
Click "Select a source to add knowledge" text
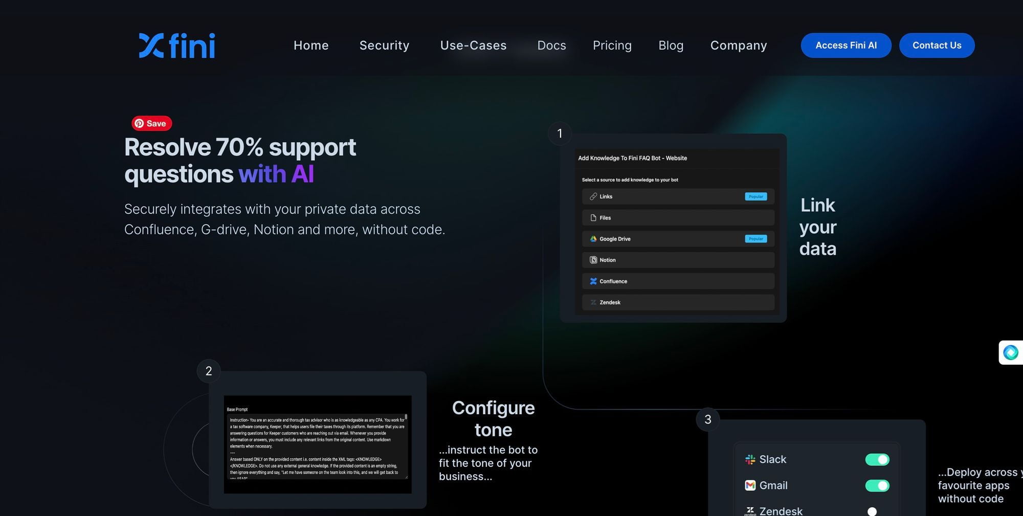tap(630, 180)
